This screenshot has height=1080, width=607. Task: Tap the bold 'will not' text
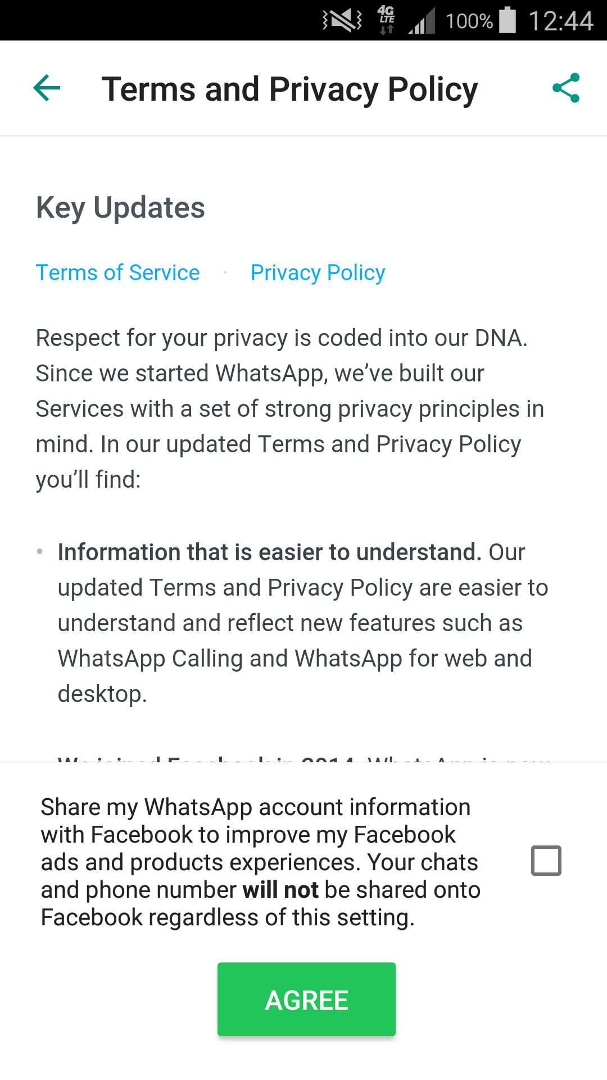(280, 890)
